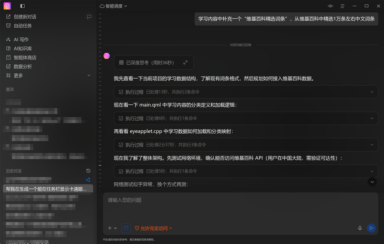Click the 置顶 section label
The image size is (384, 244).
click(10, 89)
